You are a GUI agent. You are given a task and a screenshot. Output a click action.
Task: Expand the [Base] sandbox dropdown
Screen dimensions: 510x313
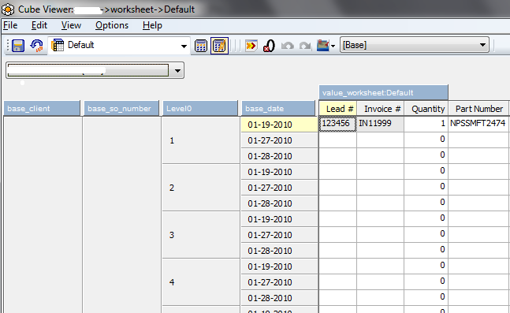482,45
